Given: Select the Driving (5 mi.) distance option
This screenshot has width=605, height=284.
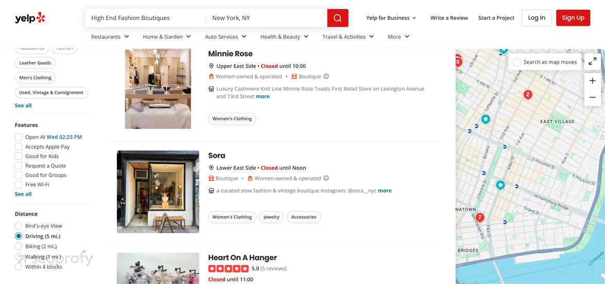Looking at the screenshot, I should (x=19, y=236).
